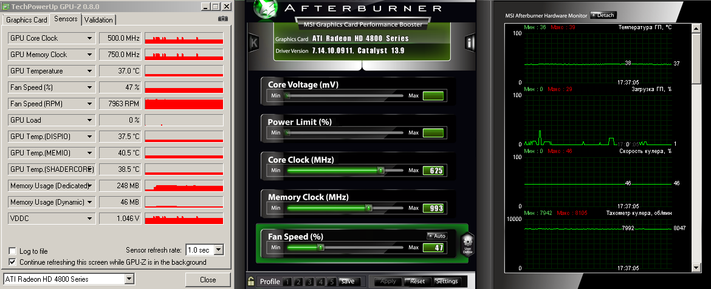The width and height of the screenshot is (711, 289).
Task: Load Afterburner profile slot 1
Action: tap(287, 282)
